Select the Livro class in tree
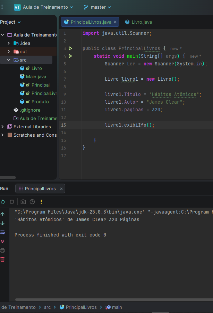 pos(37,68)
